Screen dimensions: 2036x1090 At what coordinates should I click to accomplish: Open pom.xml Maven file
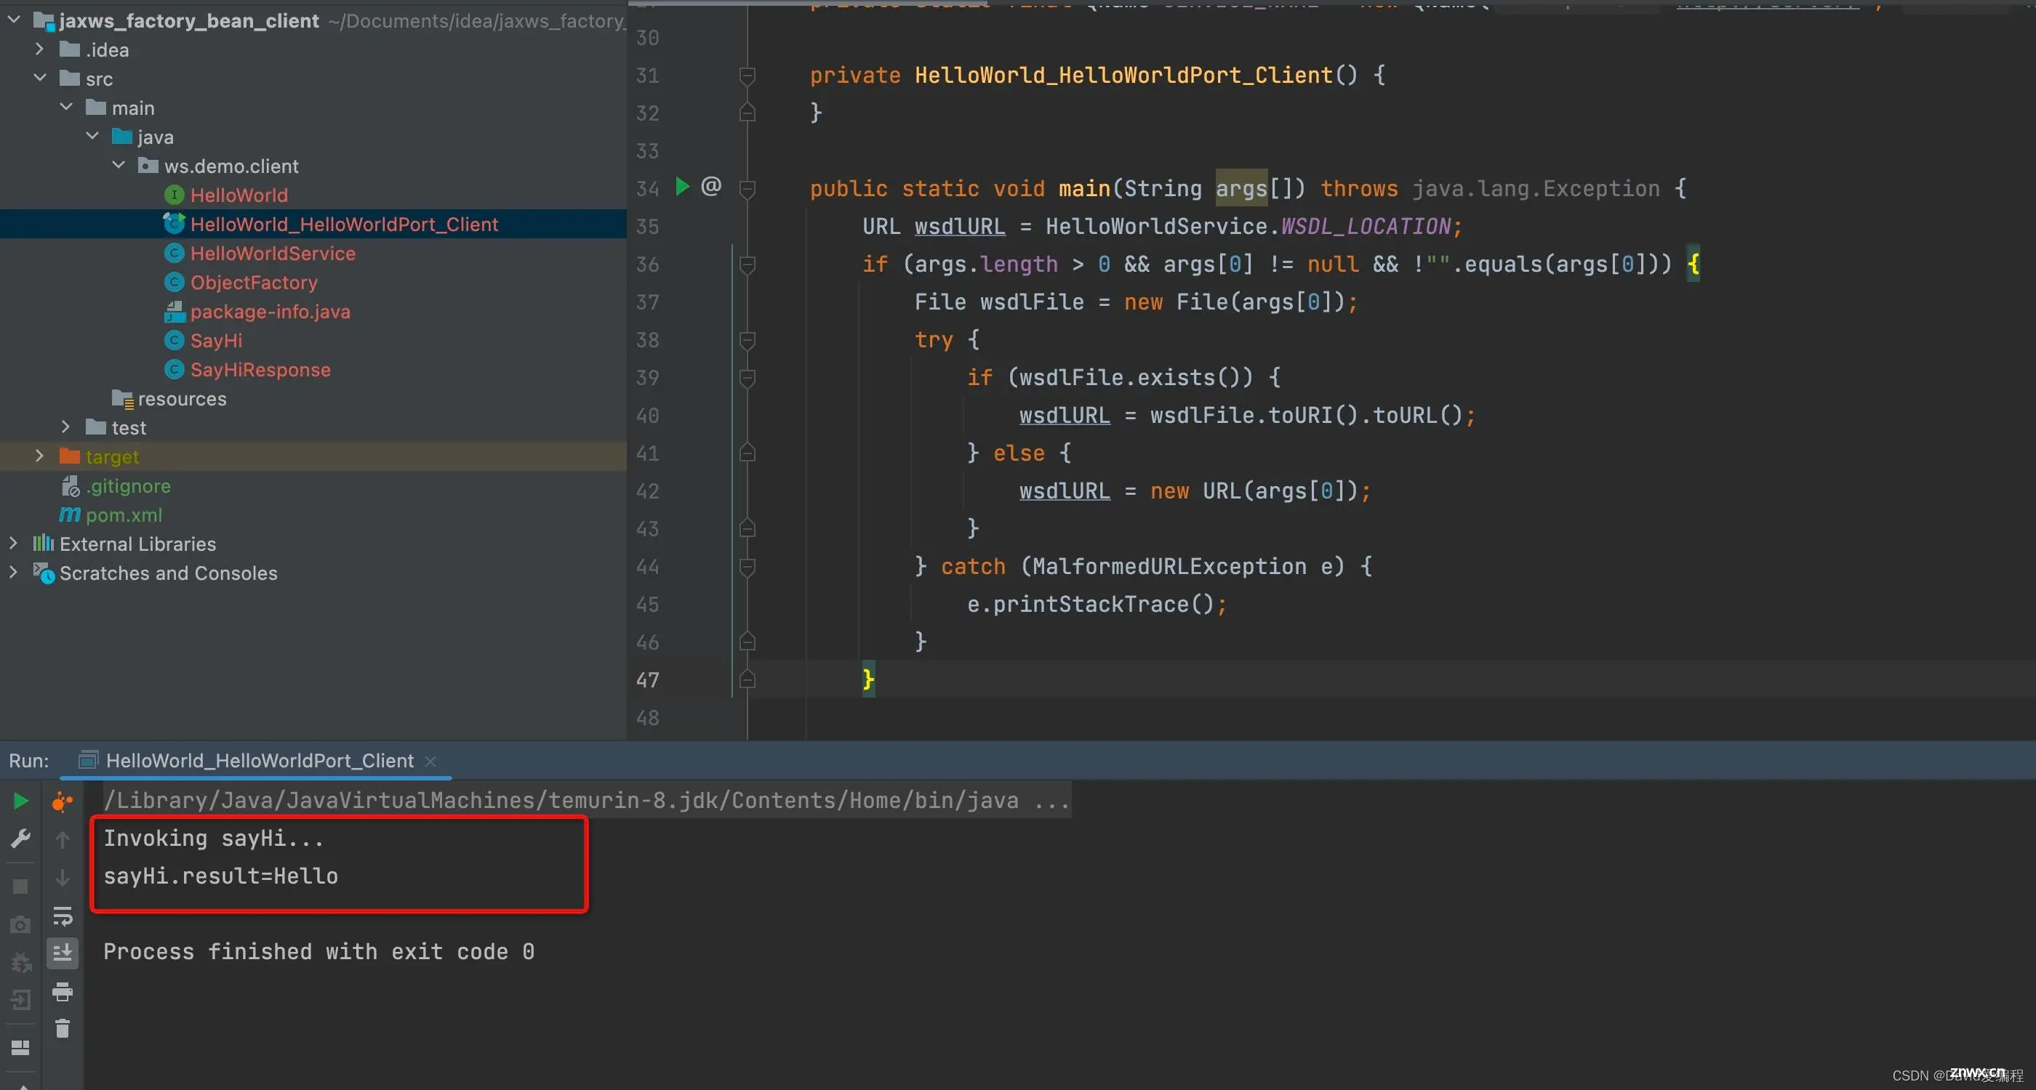pos(124,515)
